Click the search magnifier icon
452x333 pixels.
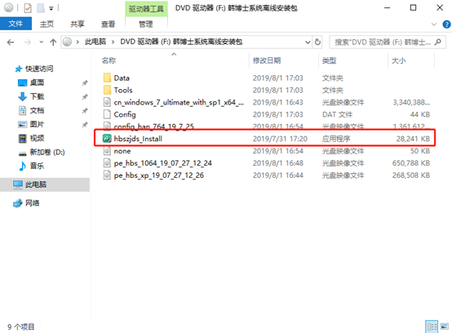[x=438, y=42]
